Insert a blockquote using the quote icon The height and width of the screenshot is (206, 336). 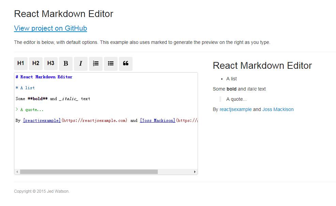coord(125,64)
